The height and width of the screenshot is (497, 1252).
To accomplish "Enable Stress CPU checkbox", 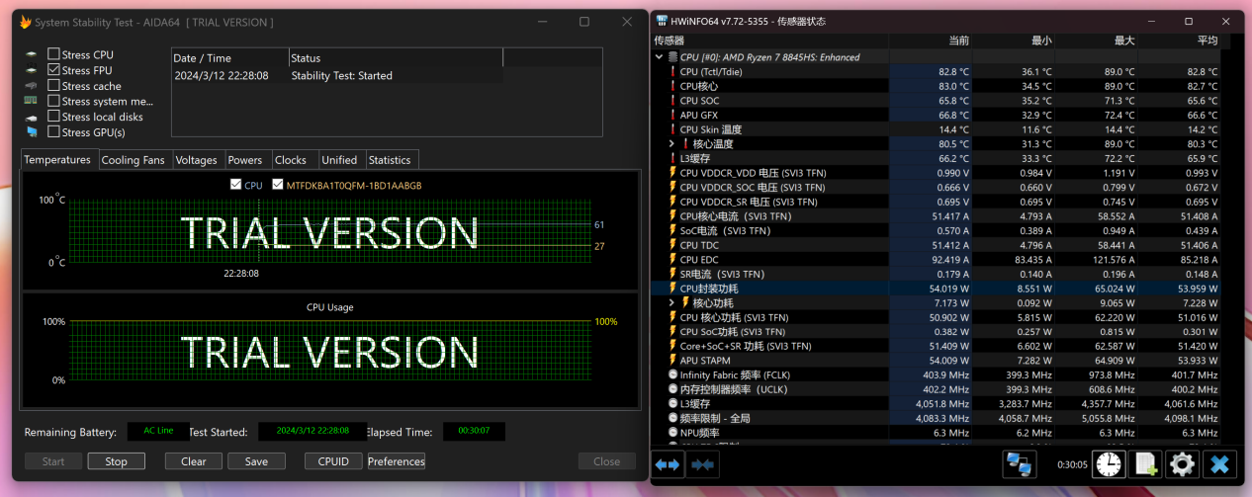I will coord(53,54).
